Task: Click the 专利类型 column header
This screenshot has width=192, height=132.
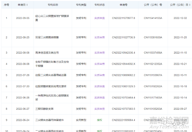Action: click(x=81, y=5)
